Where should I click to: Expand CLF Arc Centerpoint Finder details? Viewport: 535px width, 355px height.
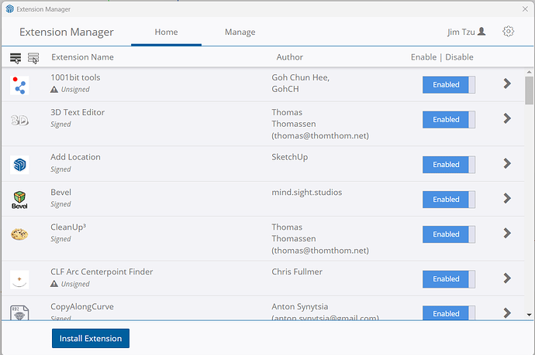point(507,278)
